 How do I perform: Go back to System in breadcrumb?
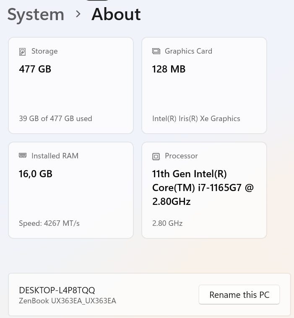click(36, 15)
